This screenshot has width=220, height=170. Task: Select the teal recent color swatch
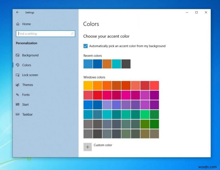point(116,64)
